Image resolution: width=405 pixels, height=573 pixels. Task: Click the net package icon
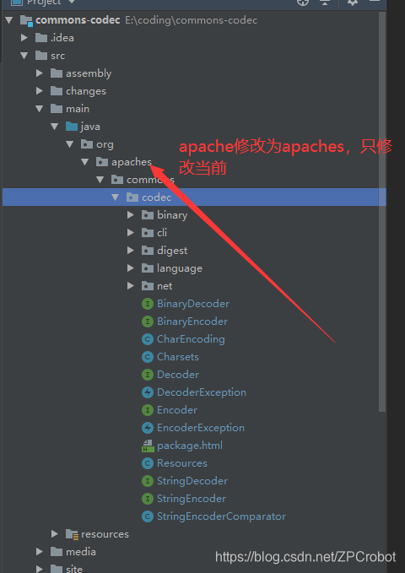(x=148, y=286)
